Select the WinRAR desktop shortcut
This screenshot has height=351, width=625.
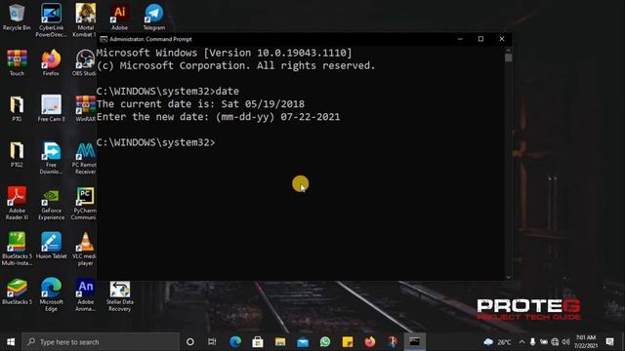85,108
